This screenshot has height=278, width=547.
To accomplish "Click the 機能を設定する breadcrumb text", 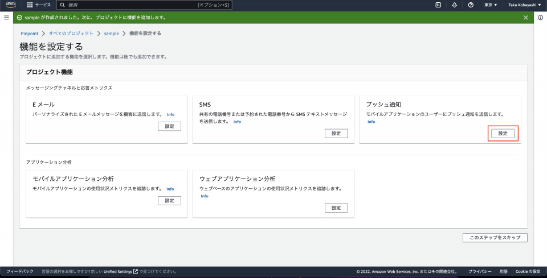I will [x=145, y=34].
